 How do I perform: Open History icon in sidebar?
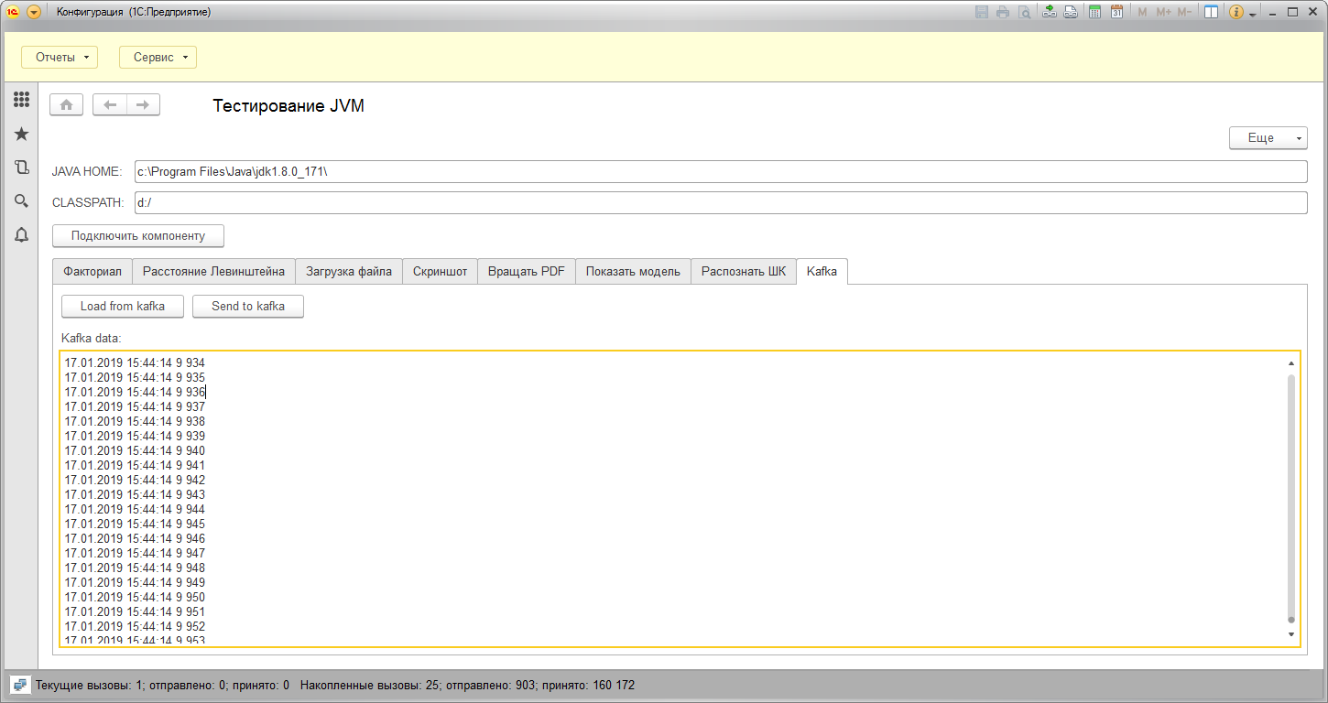coord(21,168)
